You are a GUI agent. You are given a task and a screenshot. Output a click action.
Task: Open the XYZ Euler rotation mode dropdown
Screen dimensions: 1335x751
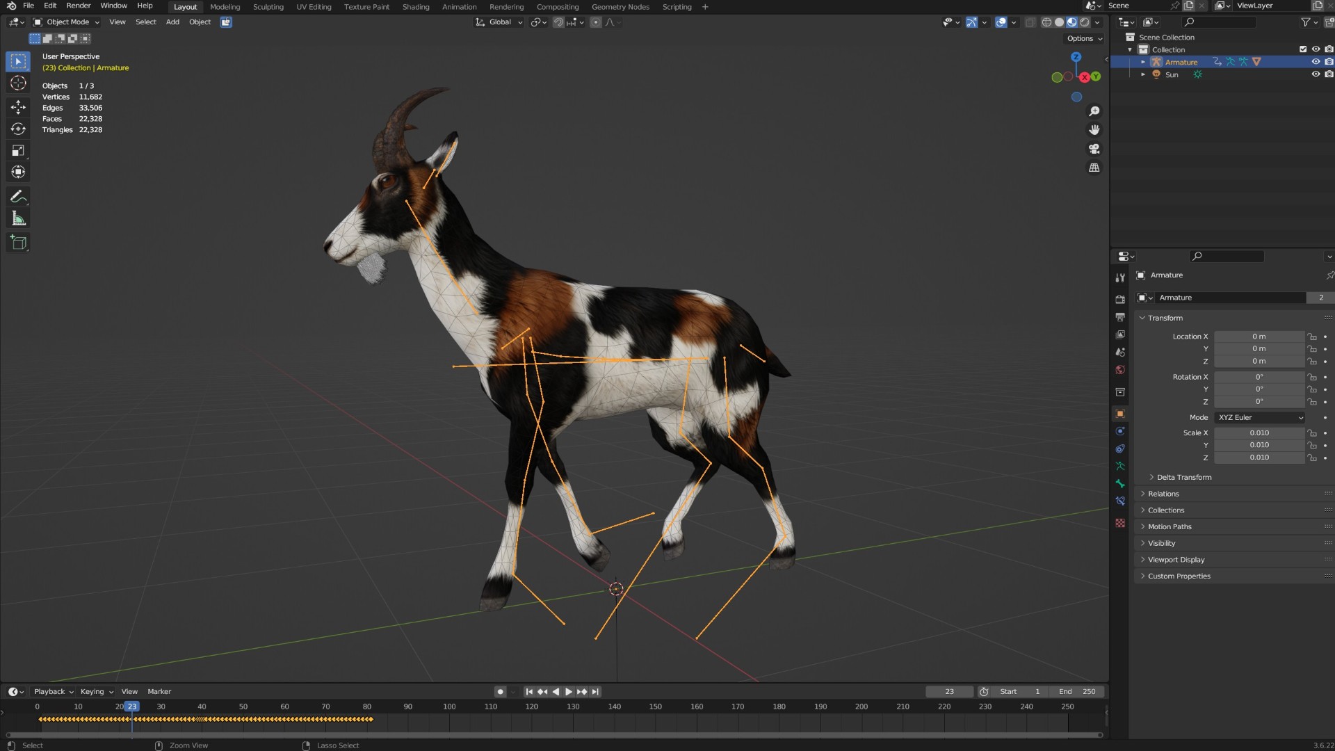click(1260, 418)
